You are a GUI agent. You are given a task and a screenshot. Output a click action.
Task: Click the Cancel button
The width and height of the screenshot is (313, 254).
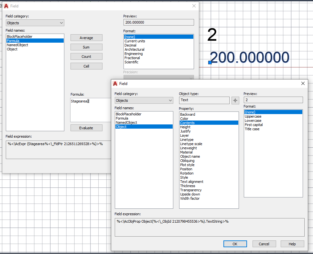tap(264, 244)
